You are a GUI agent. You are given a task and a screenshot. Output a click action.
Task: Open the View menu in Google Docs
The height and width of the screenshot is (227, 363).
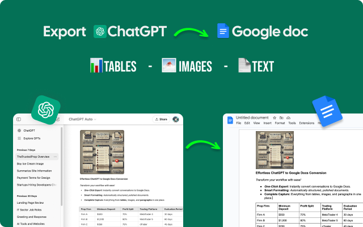(x=256, y=123)
